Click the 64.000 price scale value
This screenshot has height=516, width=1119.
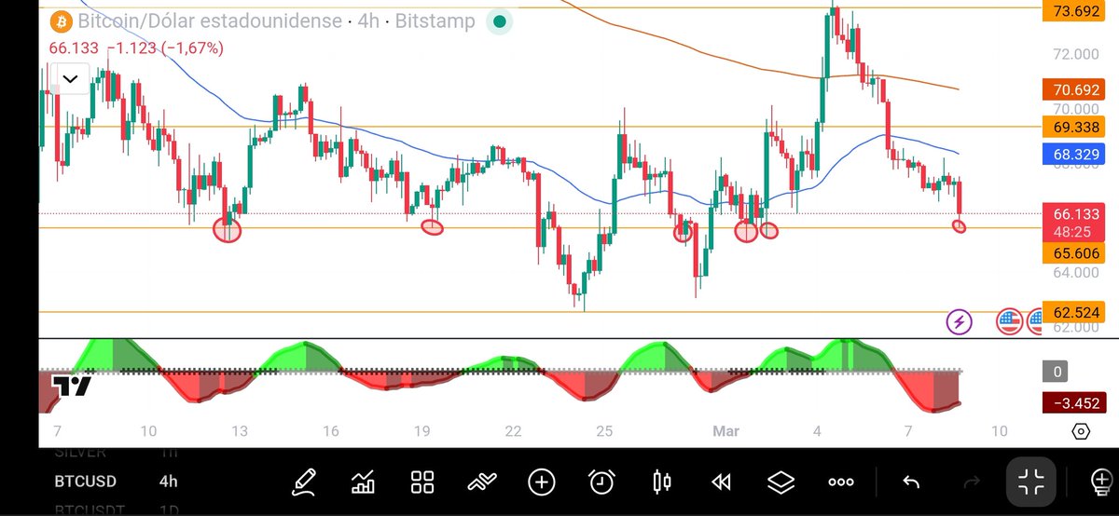1075,272
